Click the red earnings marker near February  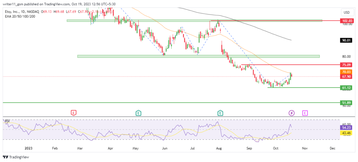pos(73,113)
